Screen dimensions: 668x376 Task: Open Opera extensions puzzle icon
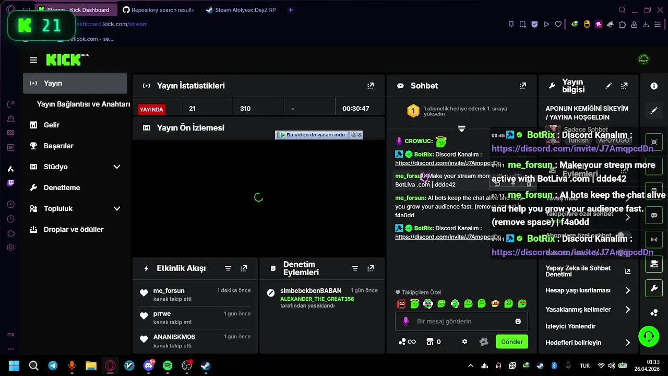(622, 24)
